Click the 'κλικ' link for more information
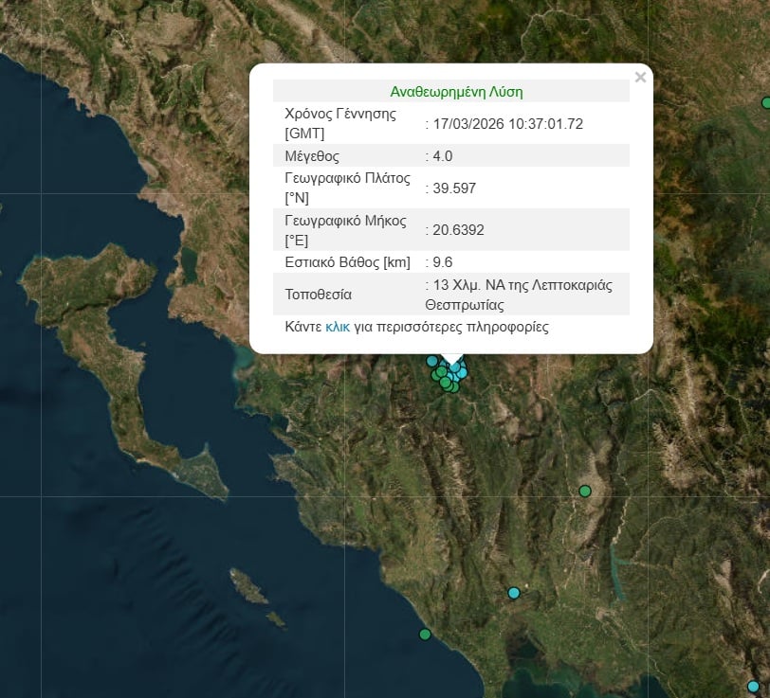This screenshot has width=770, height=698. 338,328
